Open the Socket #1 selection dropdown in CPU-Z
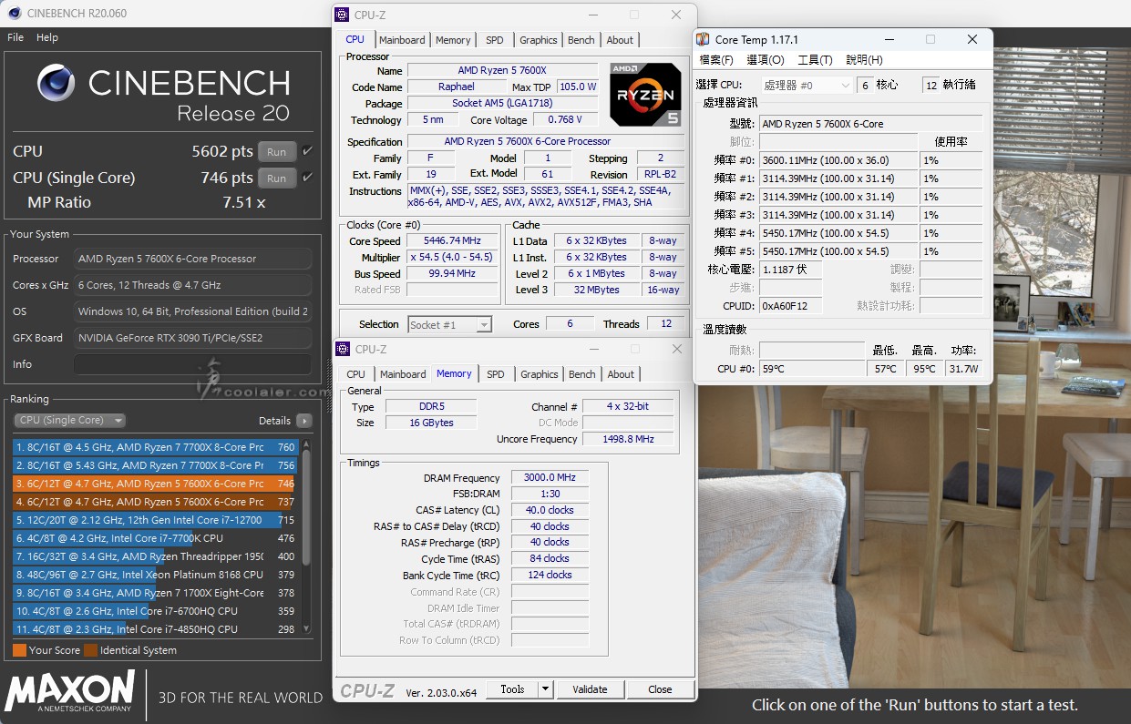 (450, 325)
